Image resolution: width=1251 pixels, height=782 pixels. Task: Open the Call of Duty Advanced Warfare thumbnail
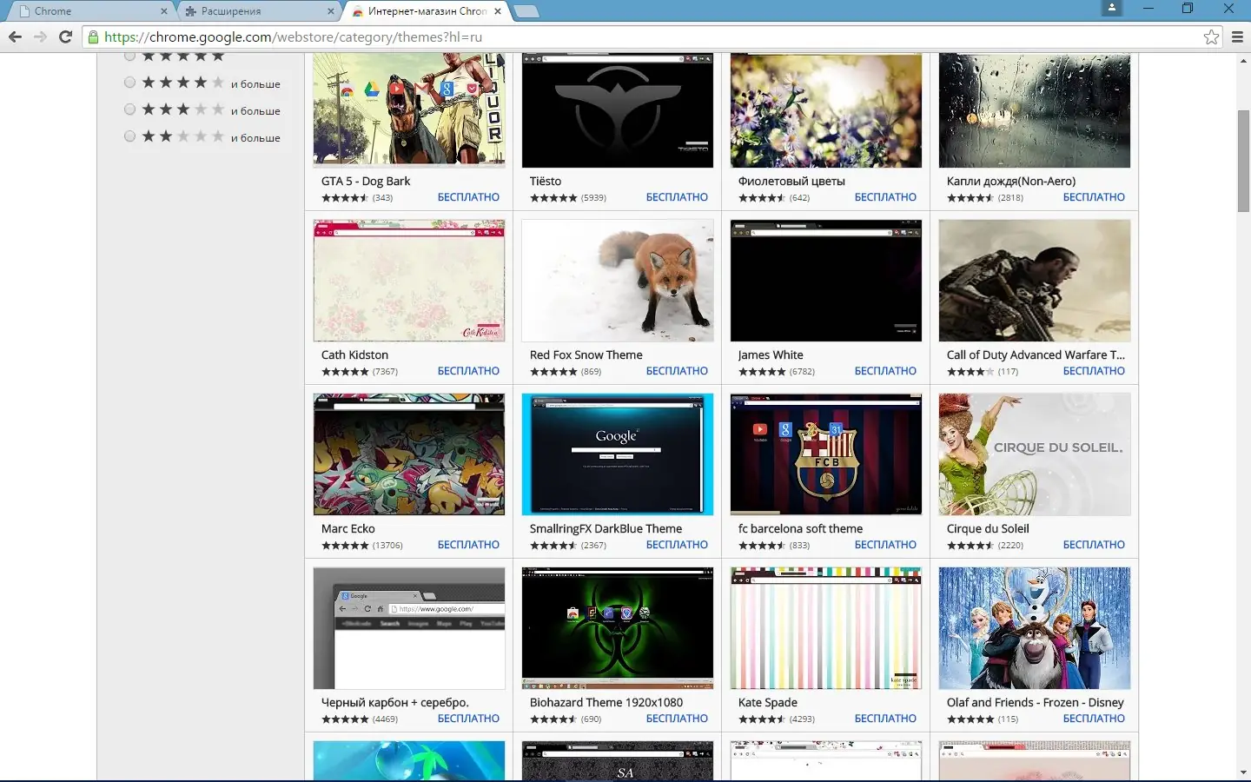click(1035, 281)
